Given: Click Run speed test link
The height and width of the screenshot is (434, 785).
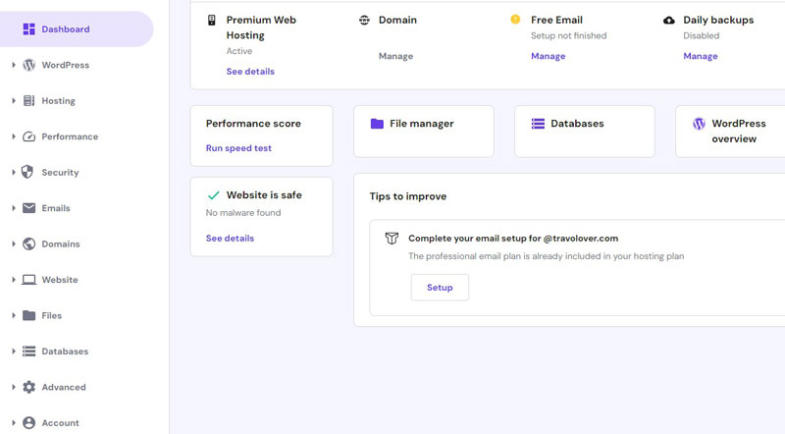Looking at the screenshot, I should click(x=238, y=148).
